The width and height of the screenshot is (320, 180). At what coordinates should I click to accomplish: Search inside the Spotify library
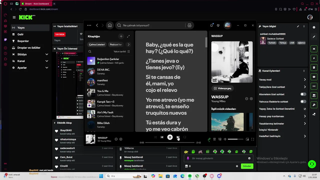(90, 51)
